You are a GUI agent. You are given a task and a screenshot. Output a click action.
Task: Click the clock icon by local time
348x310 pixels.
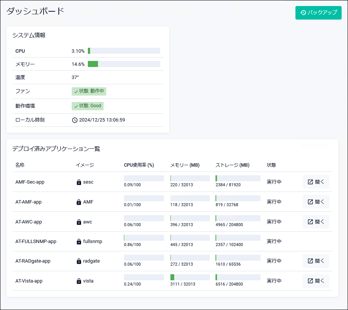(75, 120)
